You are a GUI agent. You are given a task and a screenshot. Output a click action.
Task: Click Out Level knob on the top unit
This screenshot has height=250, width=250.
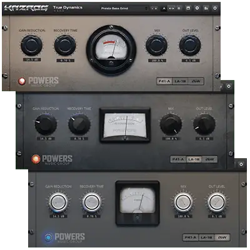tap(190, 45)
